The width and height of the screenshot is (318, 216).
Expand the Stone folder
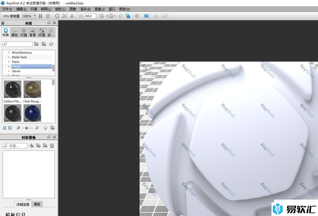[9, 71]
